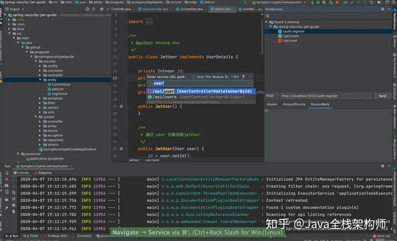Open the RequestParams tab
Image resolution: width=397 pixels, height=241 pixels.
(x=294, y=104)
